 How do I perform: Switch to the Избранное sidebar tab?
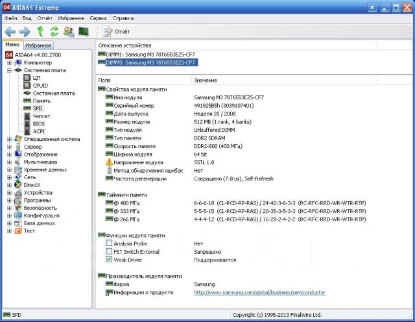tap(38, 45)
